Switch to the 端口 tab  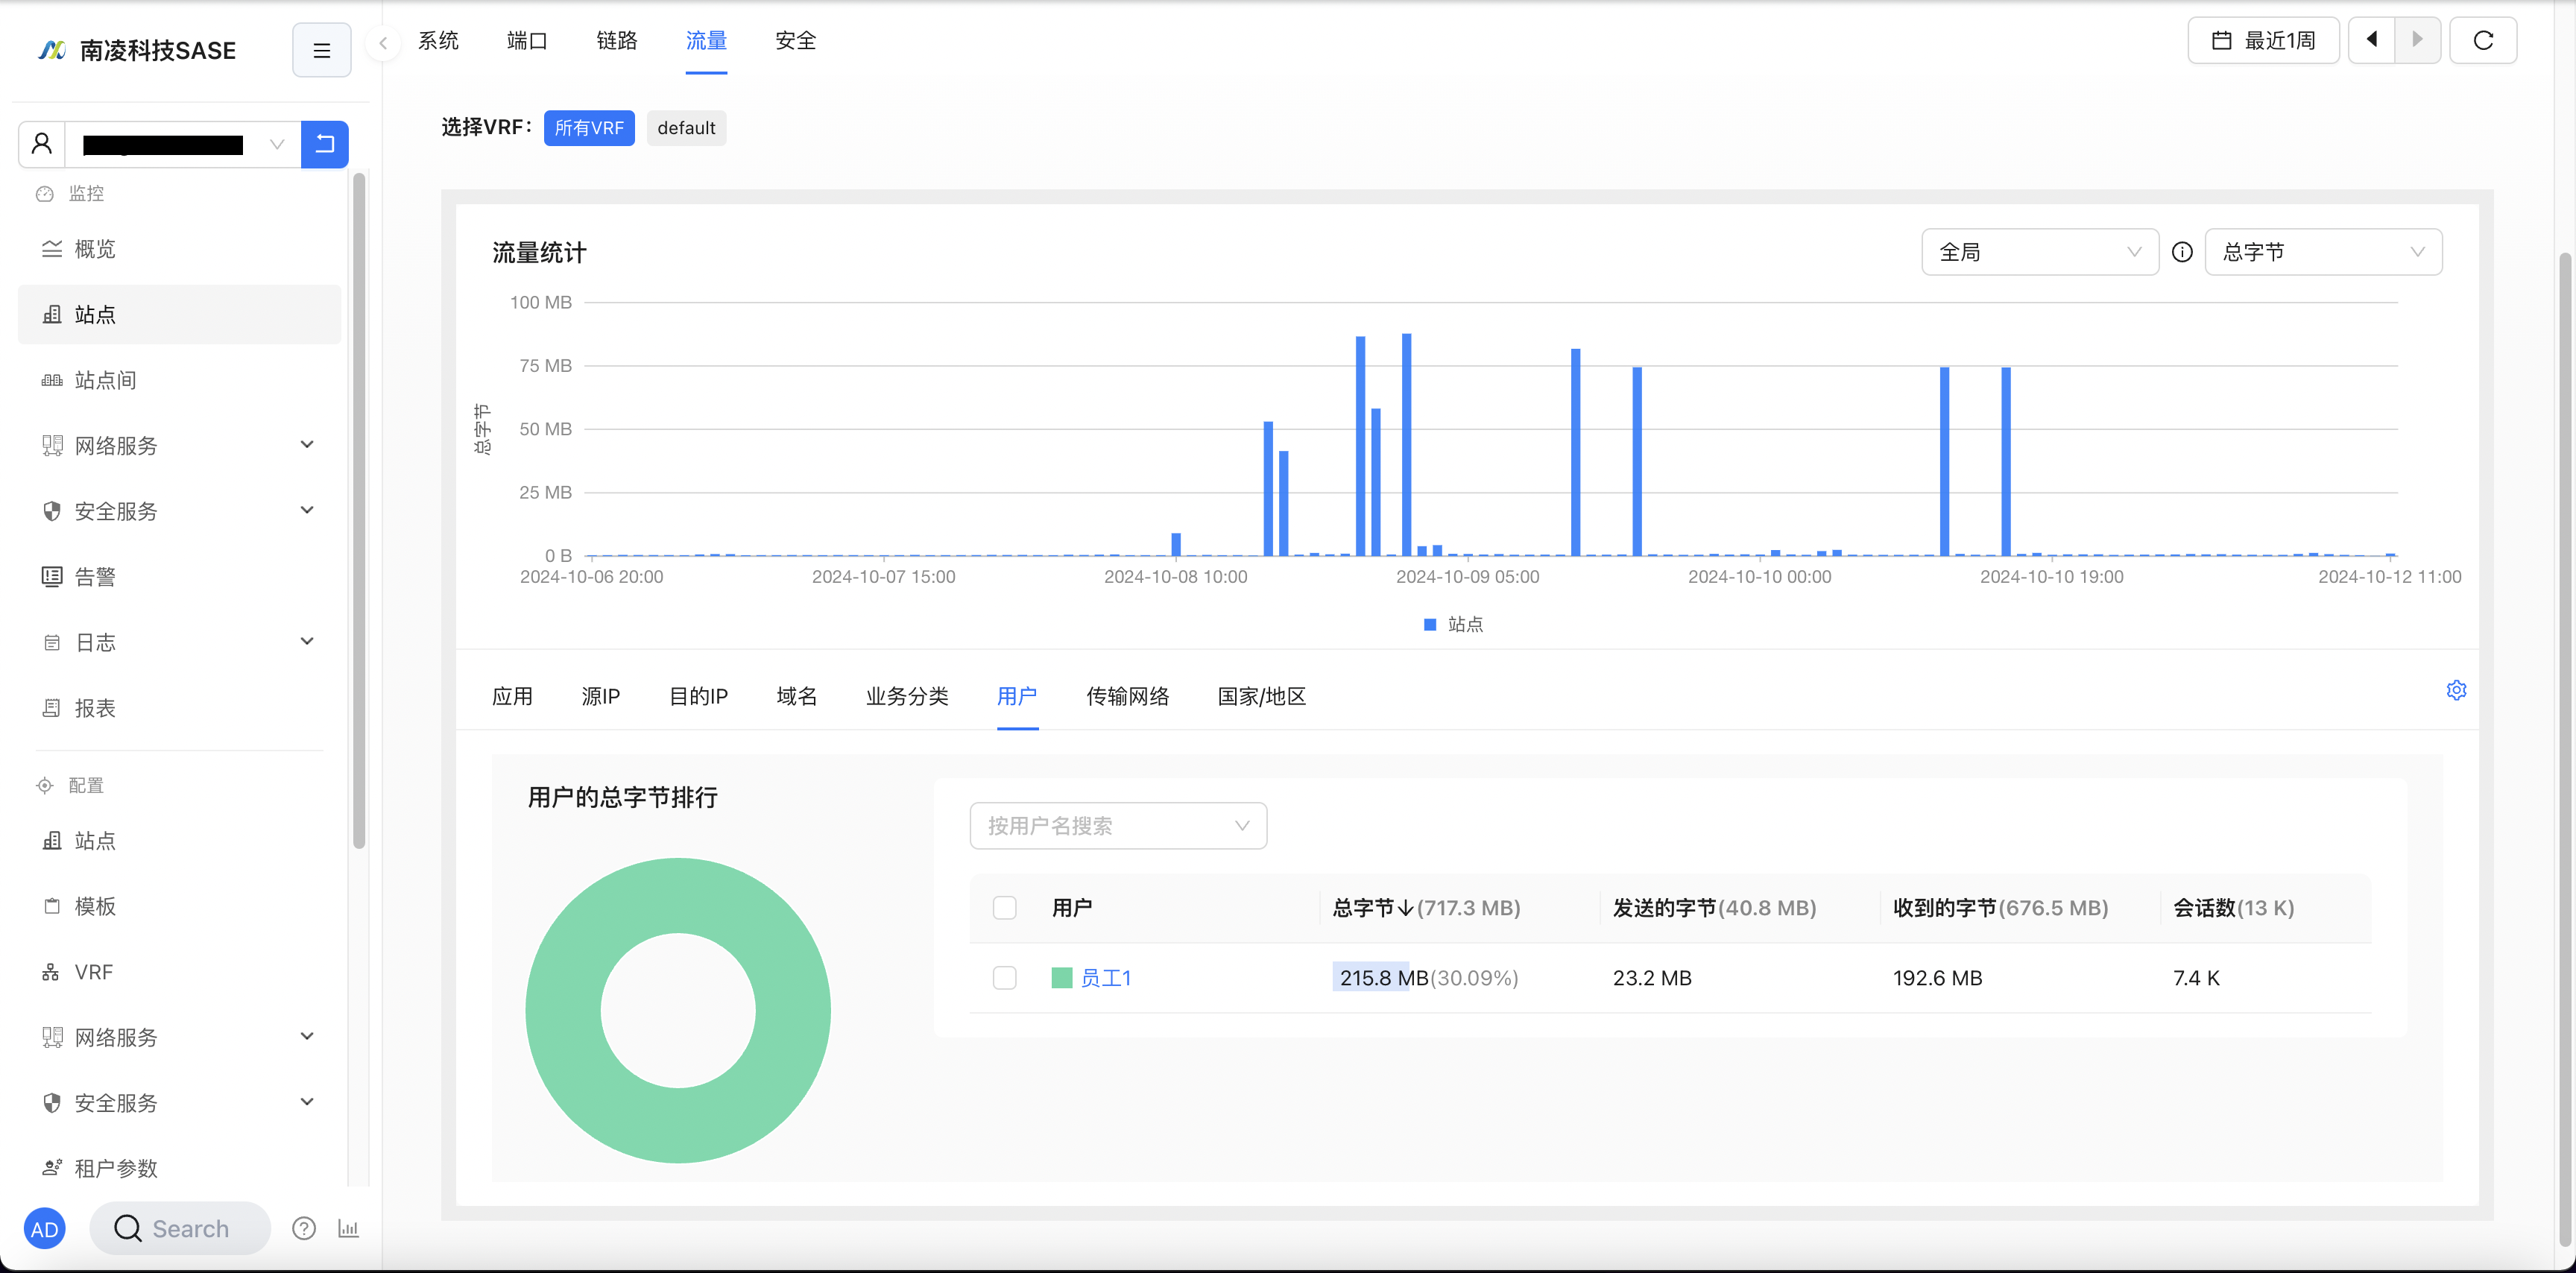pos(527,40)
